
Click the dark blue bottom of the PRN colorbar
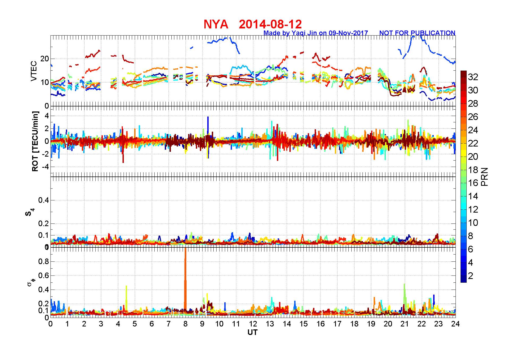pos(463,279)
